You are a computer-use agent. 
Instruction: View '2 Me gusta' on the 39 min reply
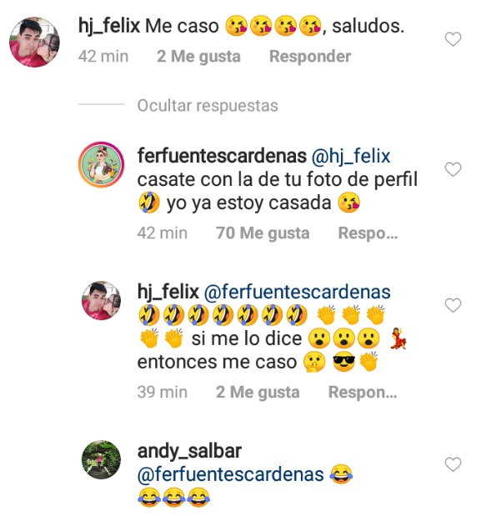(x=258, y=392)
